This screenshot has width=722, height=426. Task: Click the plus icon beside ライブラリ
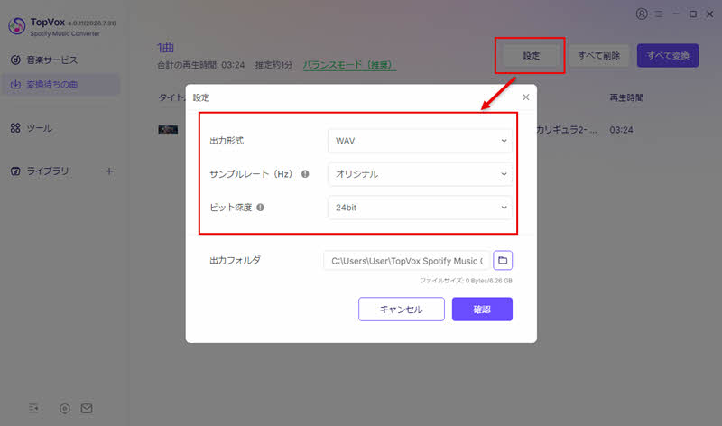[x=109, y=171]
